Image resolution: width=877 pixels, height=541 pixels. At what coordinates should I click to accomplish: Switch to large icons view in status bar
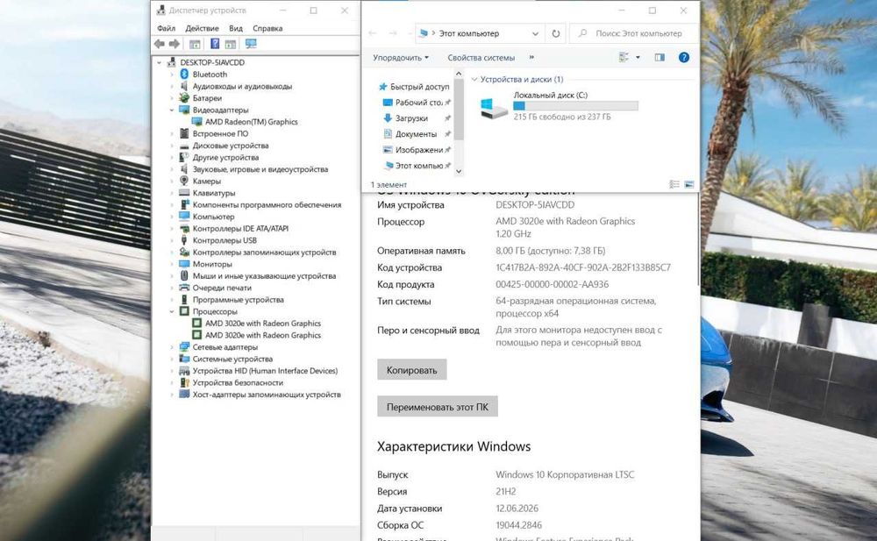click(689, 184)
